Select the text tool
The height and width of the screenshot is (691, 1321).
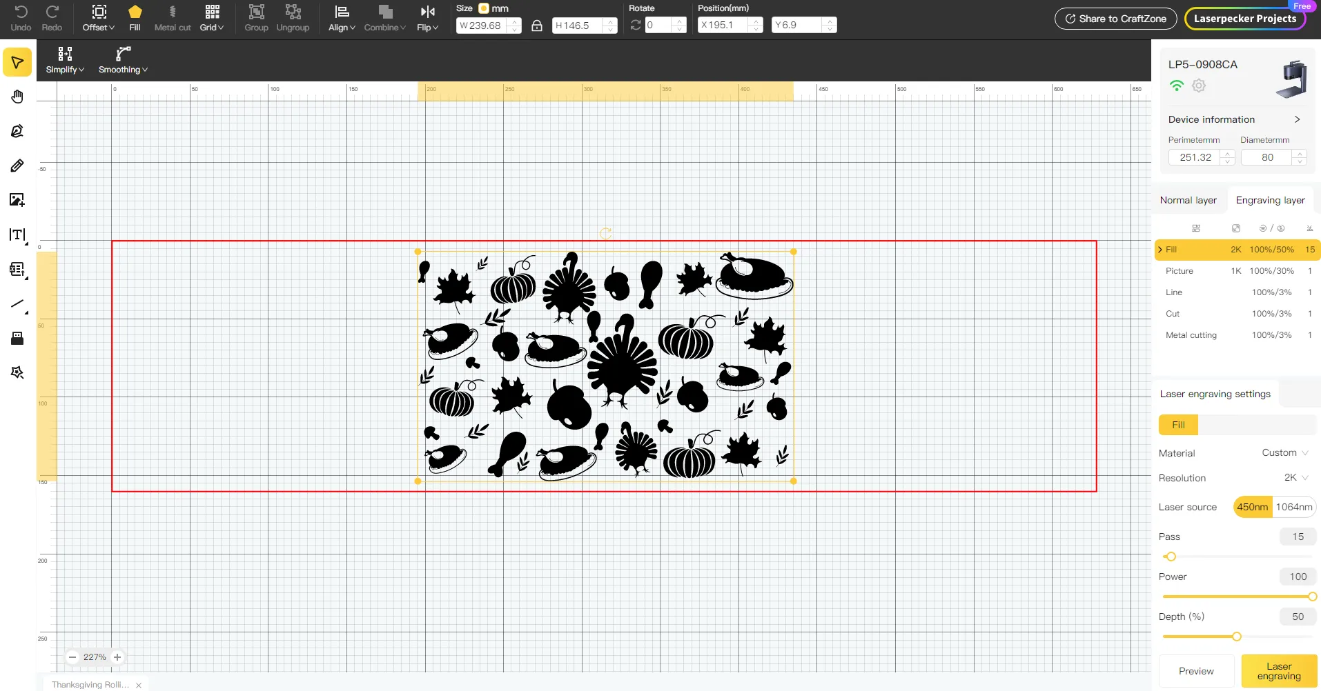point(17,235)
